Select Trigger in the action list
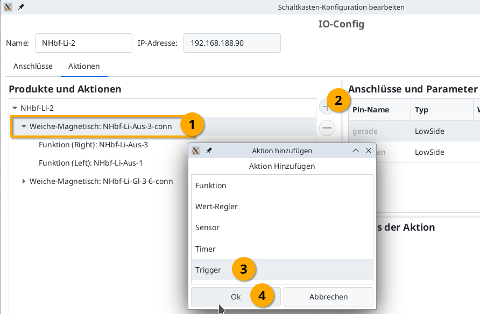This screenshot has width=480, height=314. 208,270
